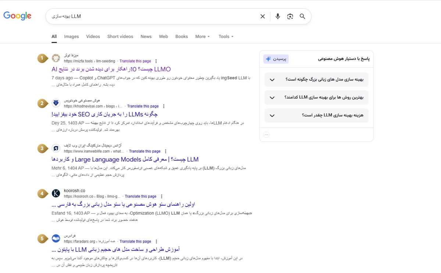Open three-dot menu for iranweblife.com result
The image size is (441, 273).
(x=166, y=151)
